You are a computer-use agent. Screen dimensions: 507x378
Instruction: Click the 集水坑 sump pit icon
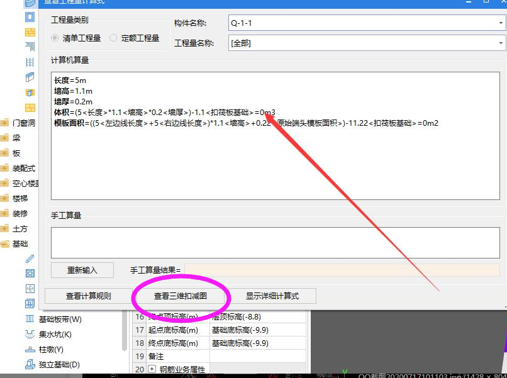(x=30, y=334)
